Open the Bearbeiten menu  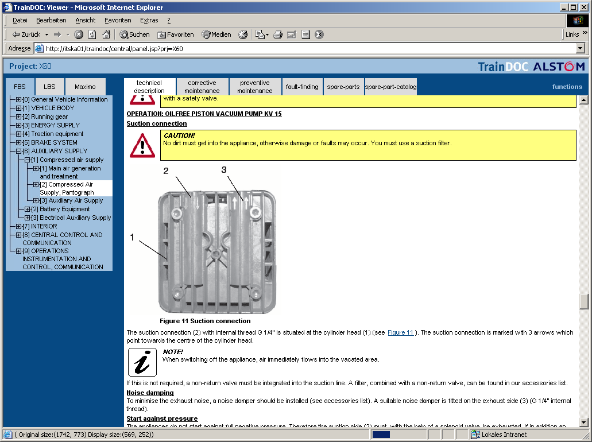51,20
